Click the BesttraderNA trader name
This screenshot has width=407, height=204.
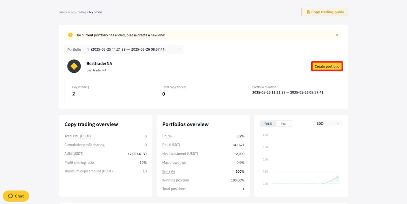100,64
